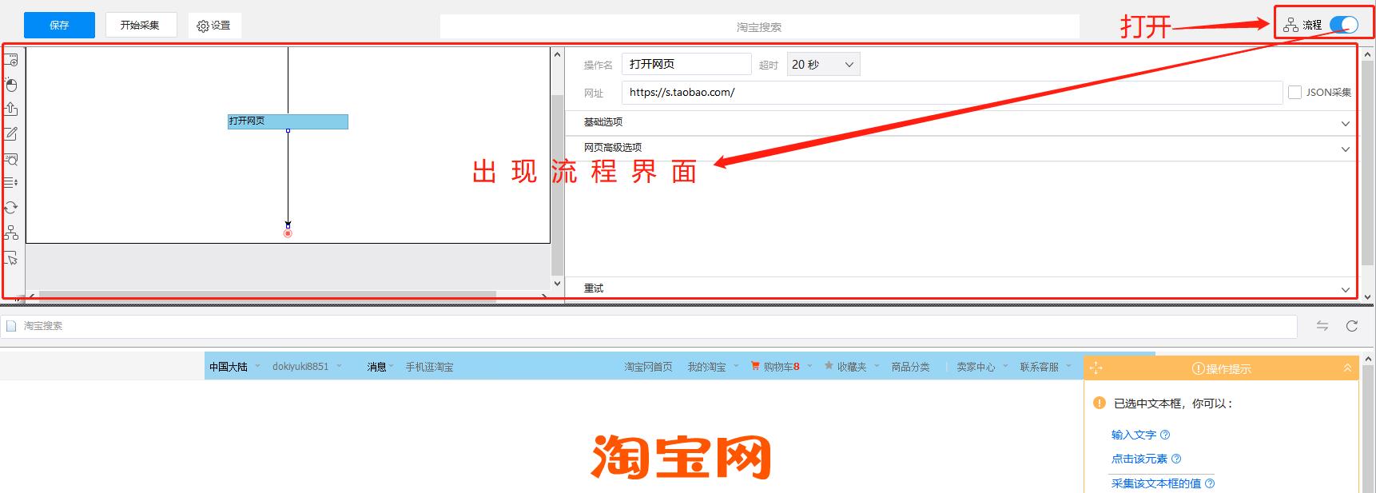The width and height of the screenshot is (1376, 493).
Task: Select the captcha recognition magnifier icon
Action: tap(11, 159)
